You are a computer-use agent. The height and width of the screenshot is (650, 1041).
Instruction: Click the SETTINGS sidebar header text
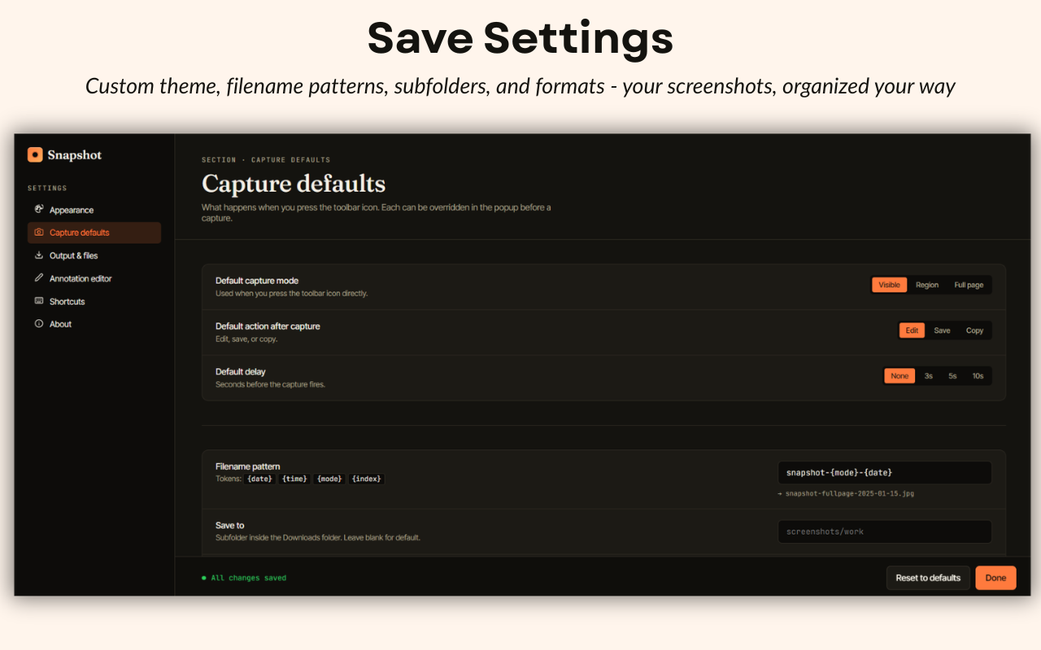pos(47,188)
